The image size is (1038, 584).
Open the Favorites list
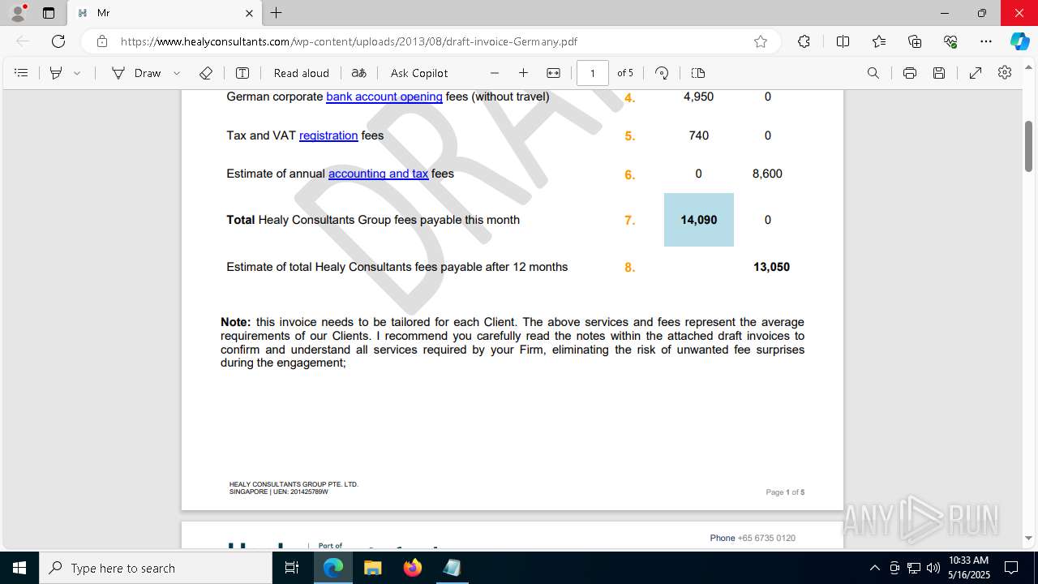coord(879,41)
